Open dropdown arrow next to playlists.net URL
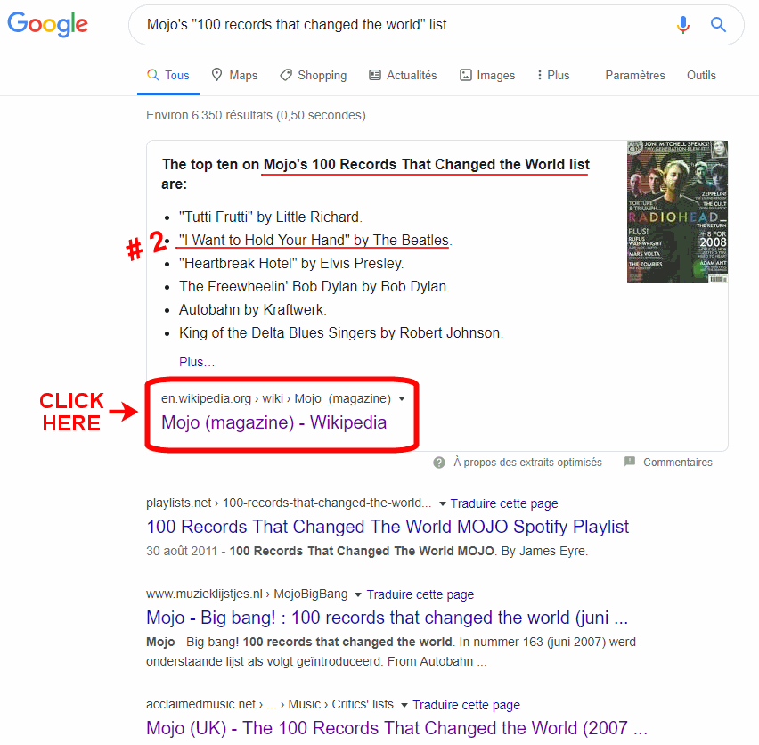The width and height of the screenshot is (759, 745). pos(442,503)
